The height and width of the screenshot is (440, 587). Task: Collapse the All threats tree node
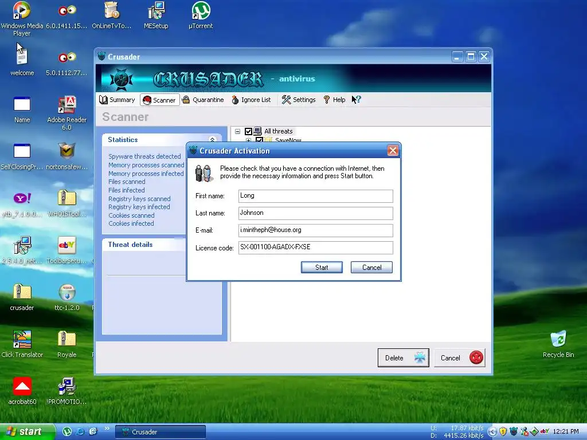[237, 131]
